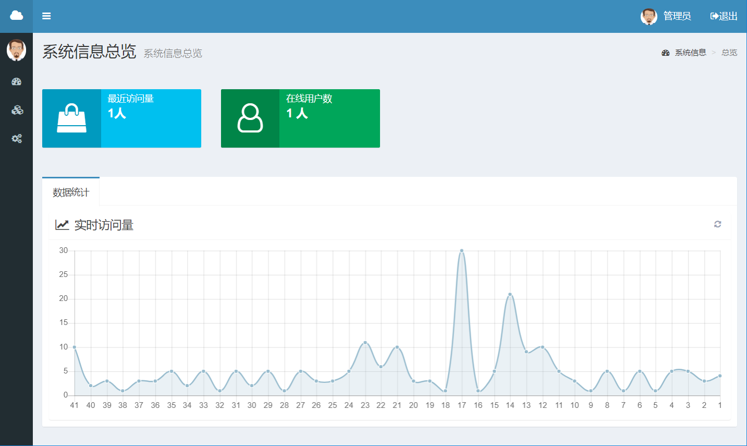The height and width of the screenshot is (446, 747).
Task: Click the data point at x-axis 29
Action: pyautogui.click(x=268, y=371)
